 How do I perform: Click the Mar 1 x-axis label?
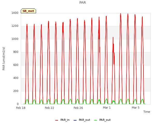pyautogui.click(x=107, y=108)
